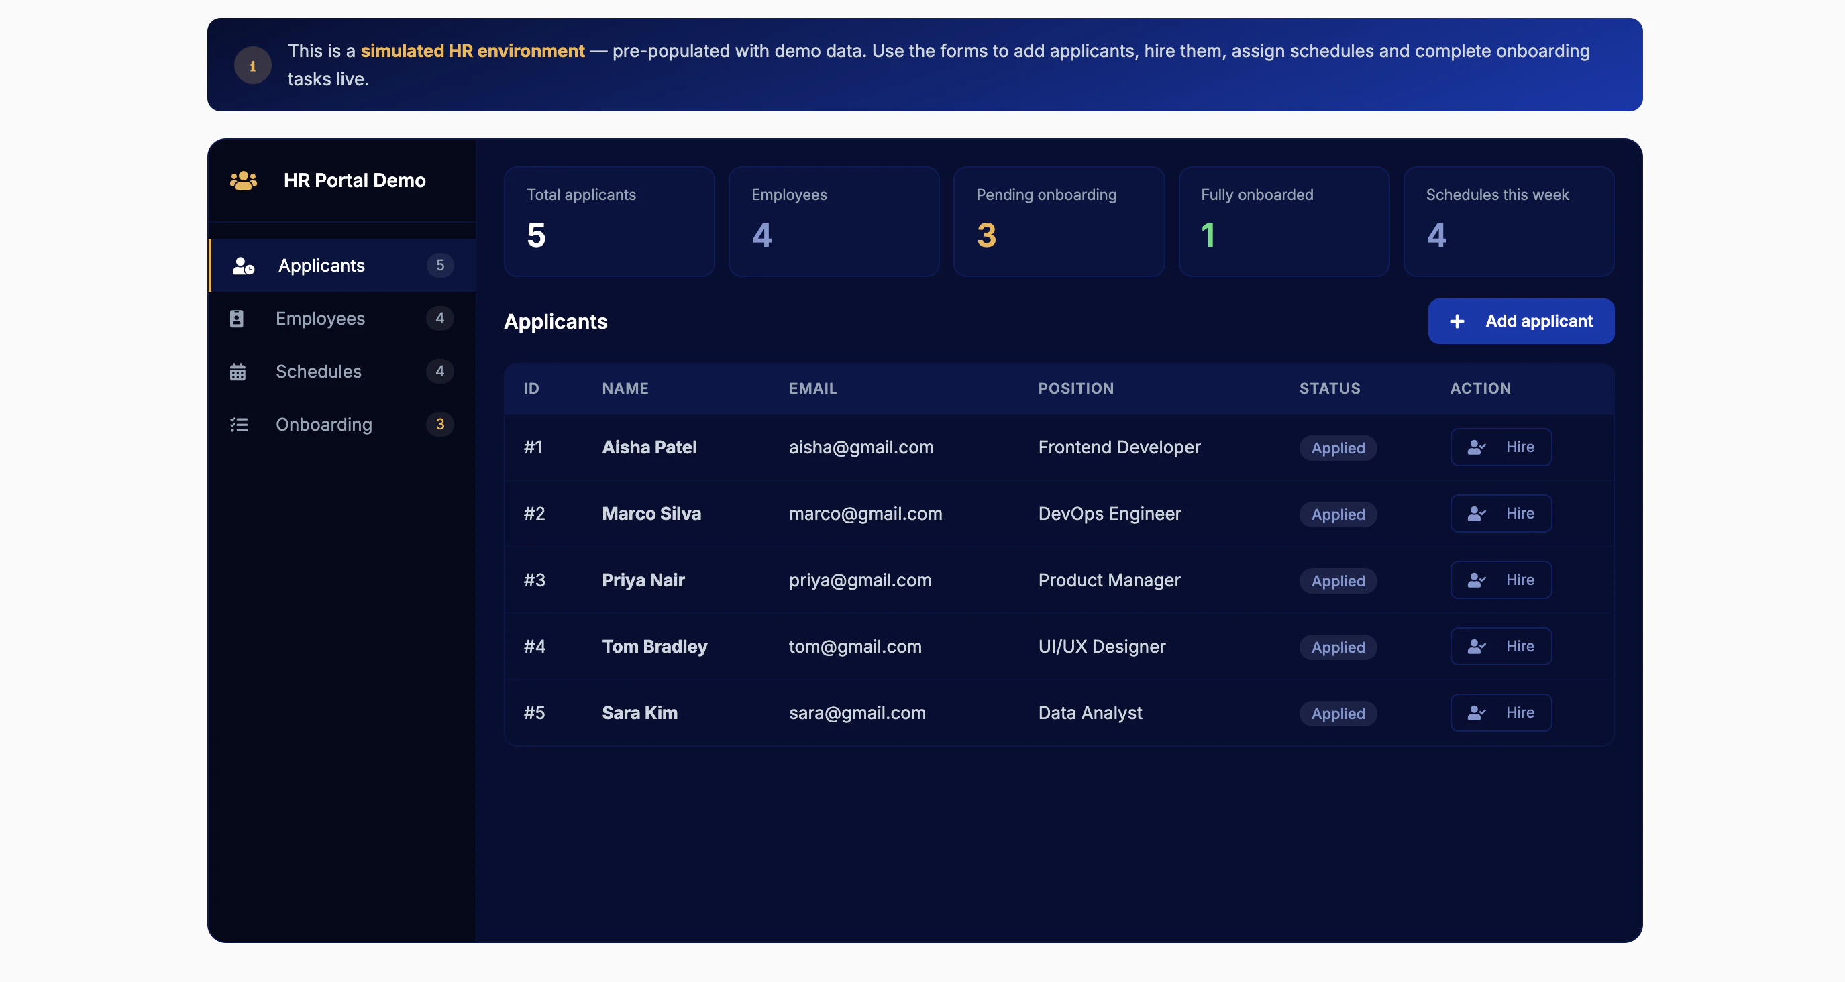
Task: Click the Onboarding checklist icon
Action: coord(238,424)
